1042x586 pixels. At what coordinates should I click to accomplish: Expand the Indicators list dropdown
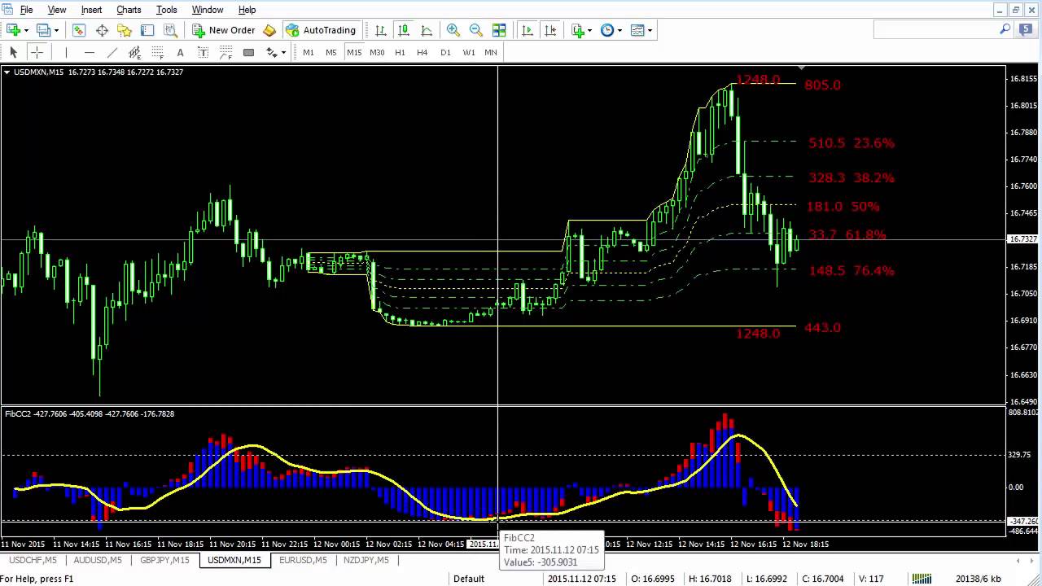click(590, 30)
